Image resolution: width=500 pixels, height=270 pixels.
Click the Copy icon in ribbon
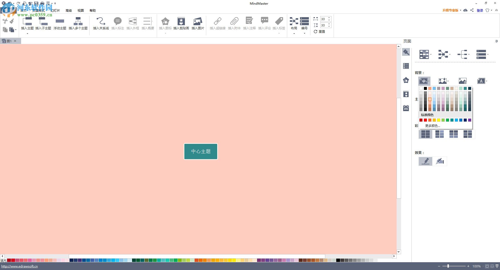[5, 30]
